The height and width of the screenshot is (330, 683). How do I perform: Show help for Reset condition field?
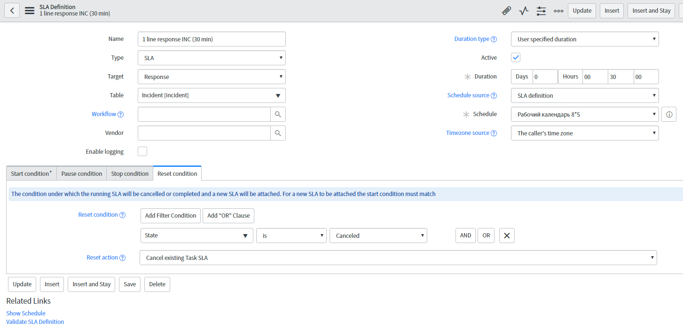pos(122,215)
